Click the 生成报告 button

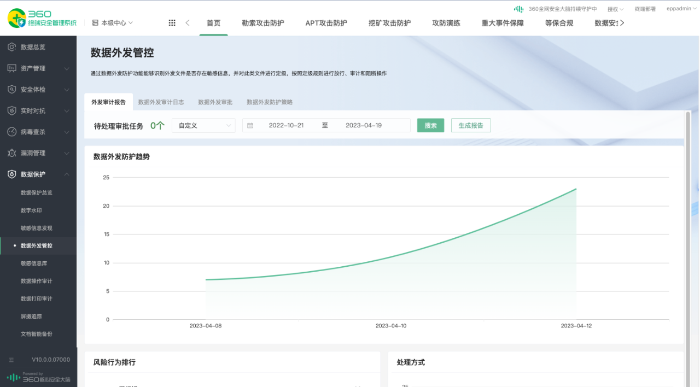(471, 126)
